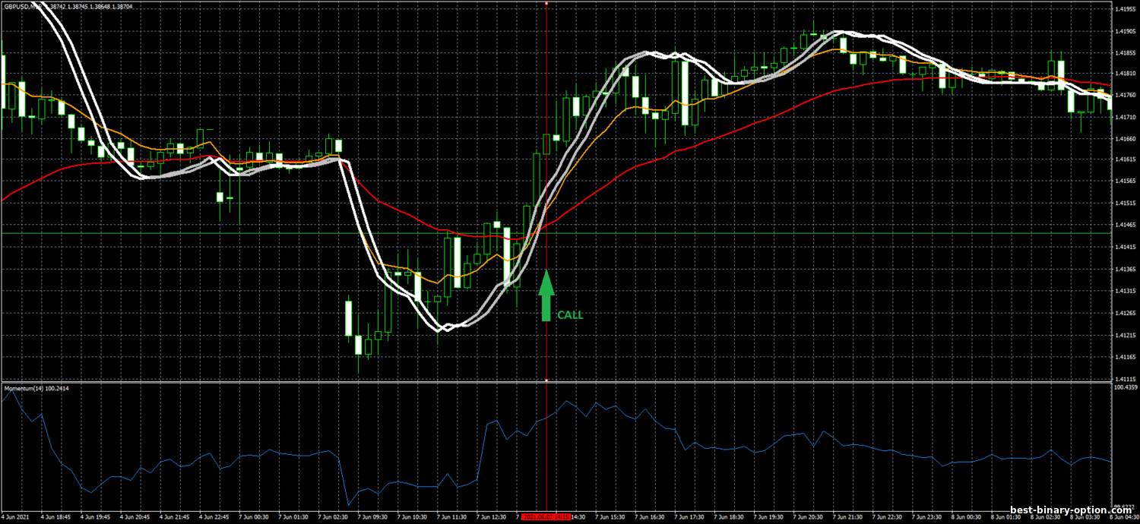Screen dimensions: 1140x524
Task: Click the 1.41265 price axis label
Action: [x=1125, y=313]
